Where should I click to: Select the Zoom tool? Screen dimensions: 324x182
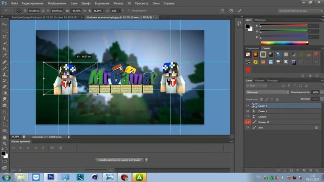click(x=5, y=144)
